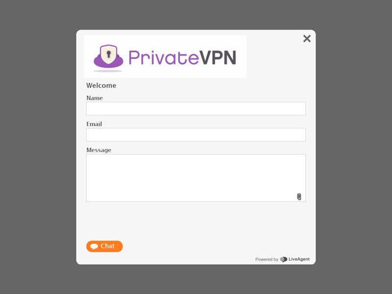The width and height of the screenshot is (392, 294).
Task: Focus the Email input field
Action: pyautogui.click(x=196, y=135)
